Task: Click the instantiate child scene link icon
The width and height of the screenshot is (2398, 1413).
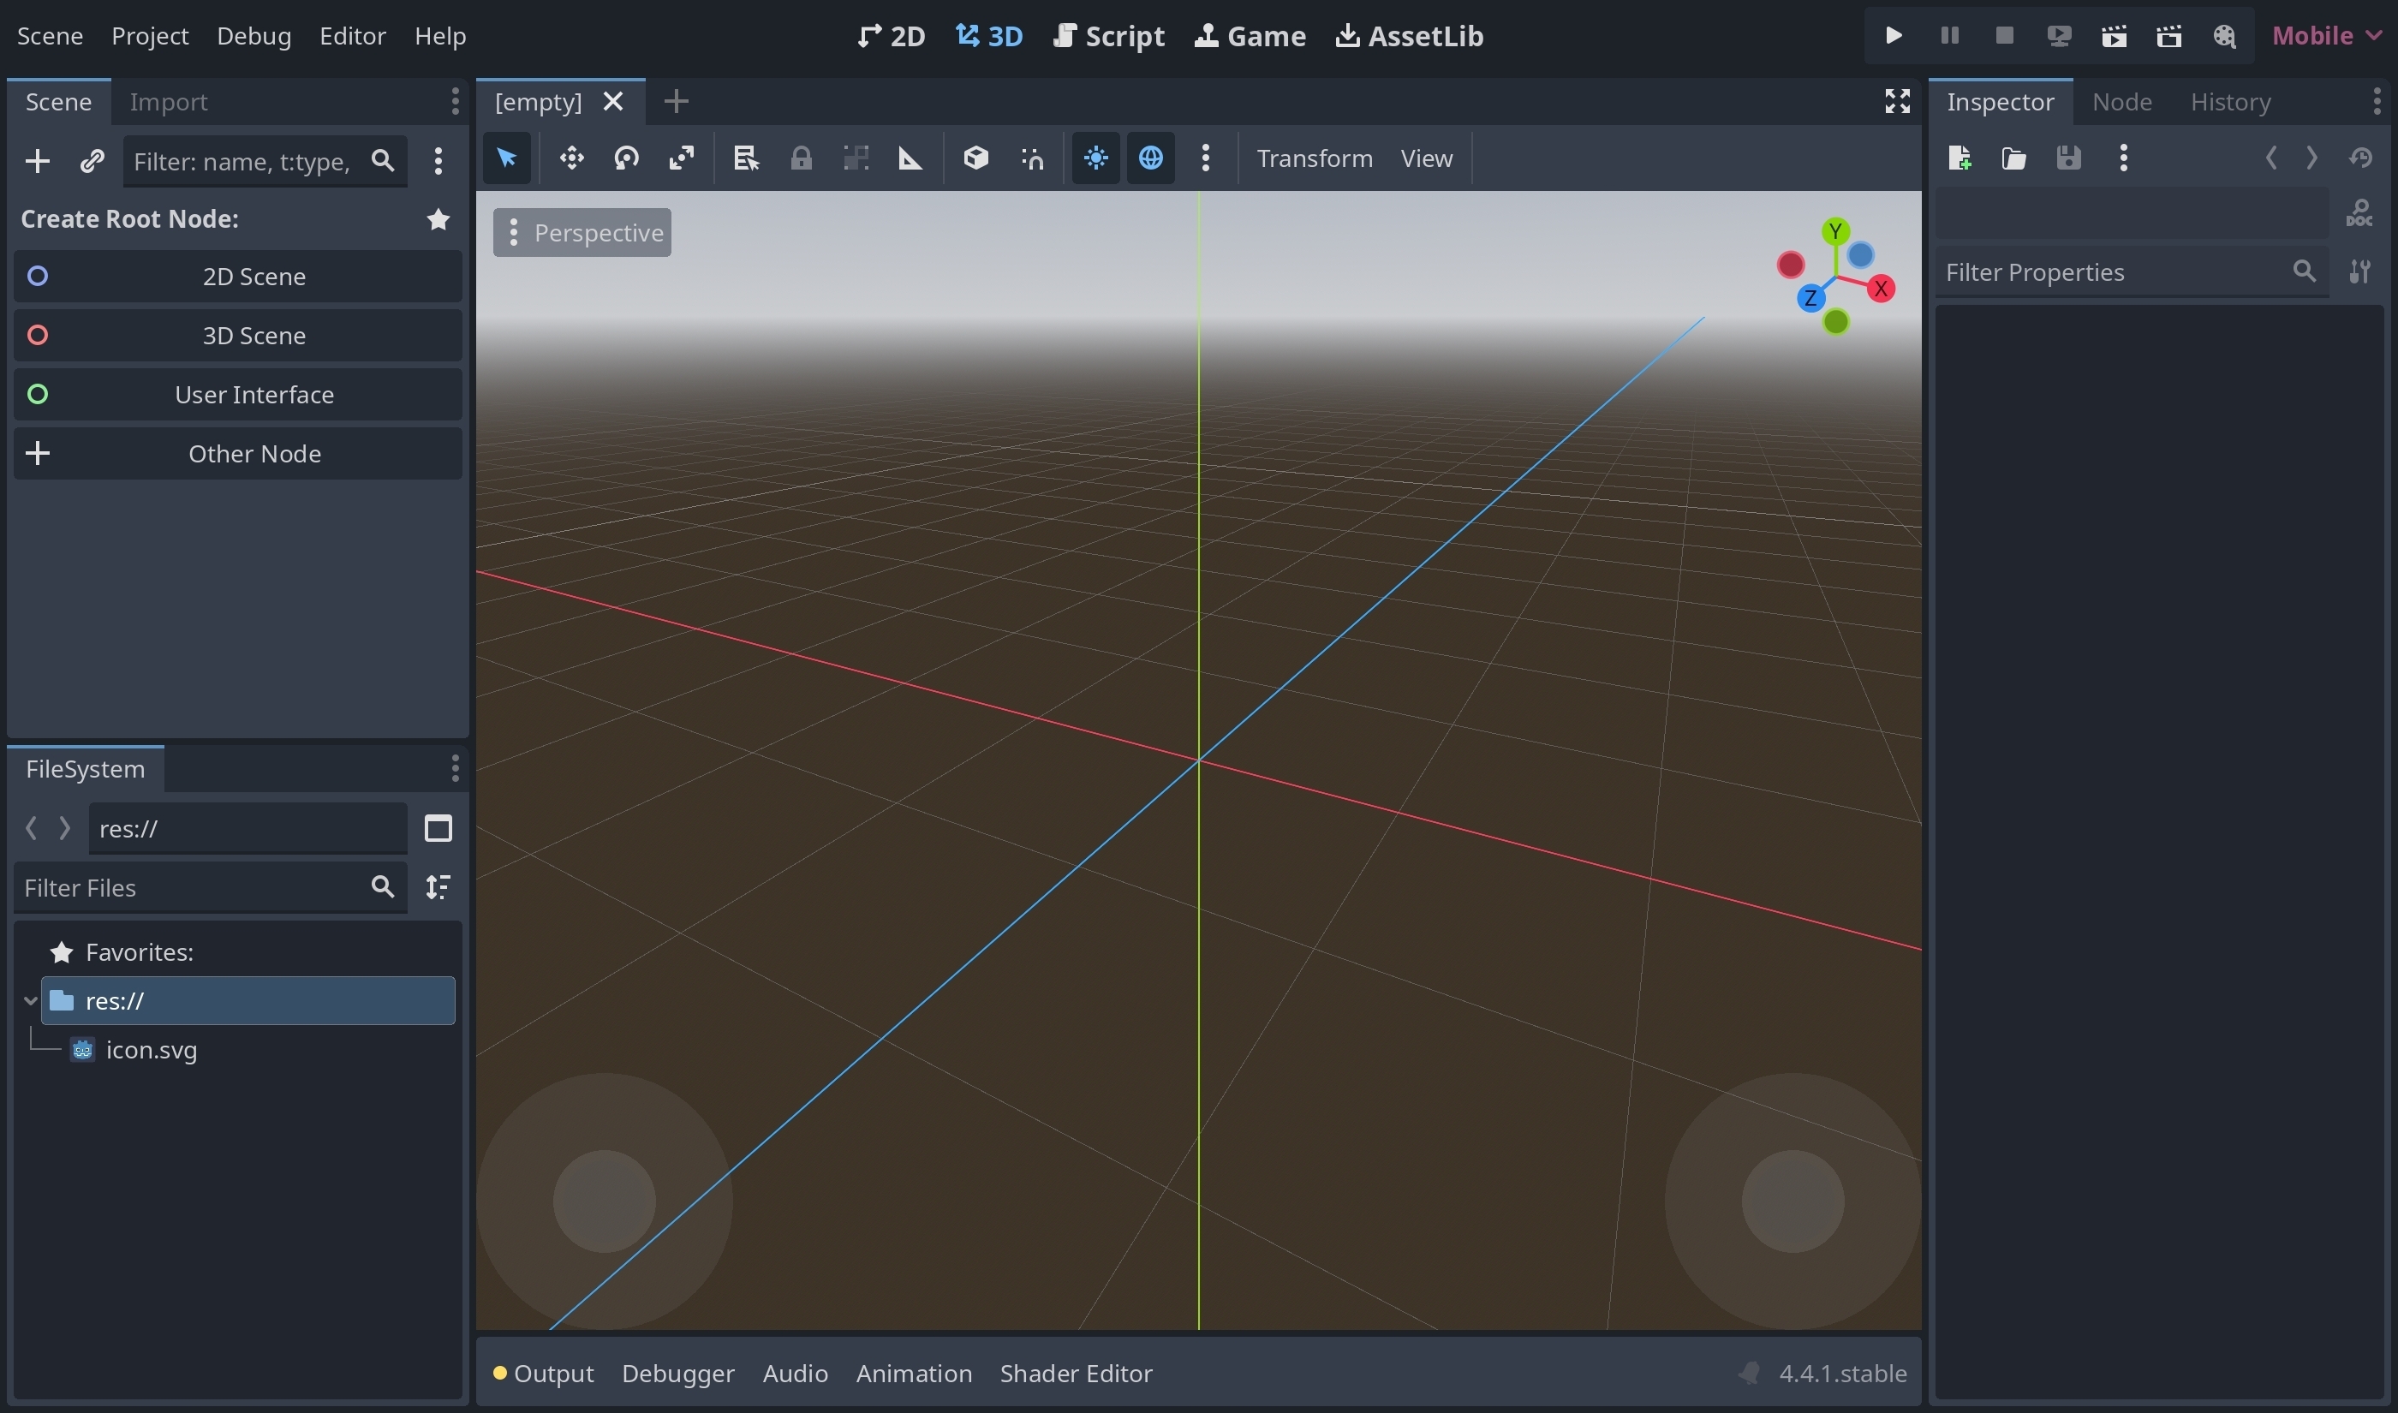Action: [x=92, y=161]
